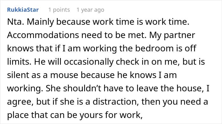Click the '1 year ago' timestamp
Image resolution: width=222 pixels, height=124 pixels.
pos(90,10)
